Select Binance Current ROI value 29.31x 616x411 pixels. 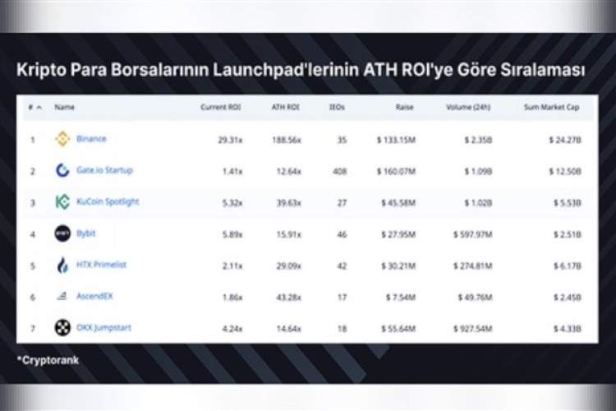point(230,140)
